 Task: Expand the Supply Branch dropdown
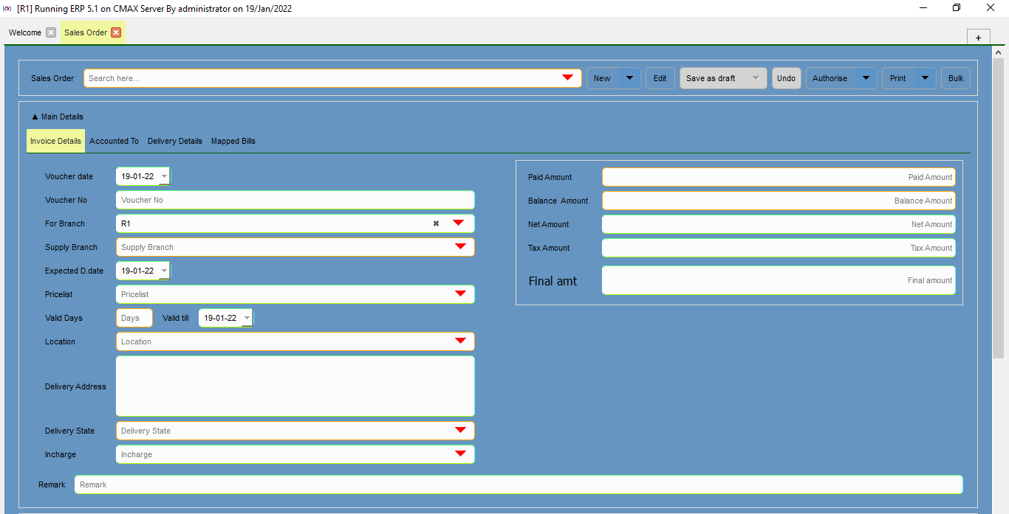460,247
